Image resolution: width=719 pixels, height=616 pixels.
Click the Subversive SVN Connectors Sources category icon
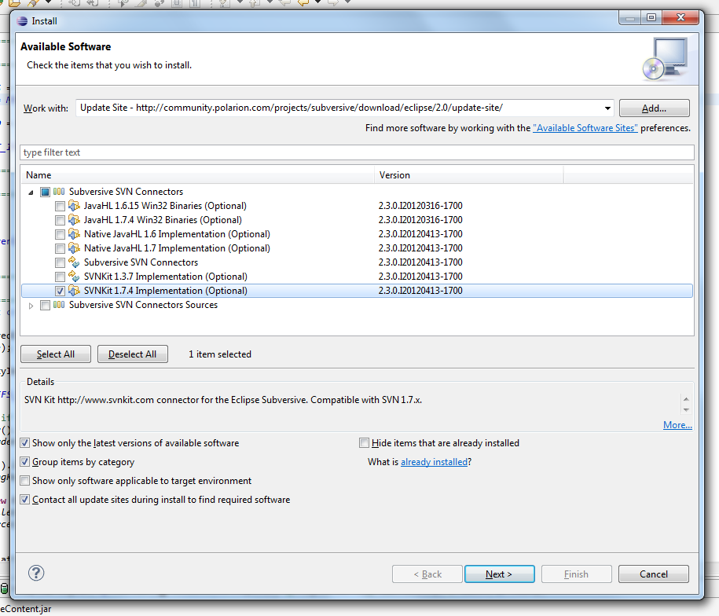59,305
